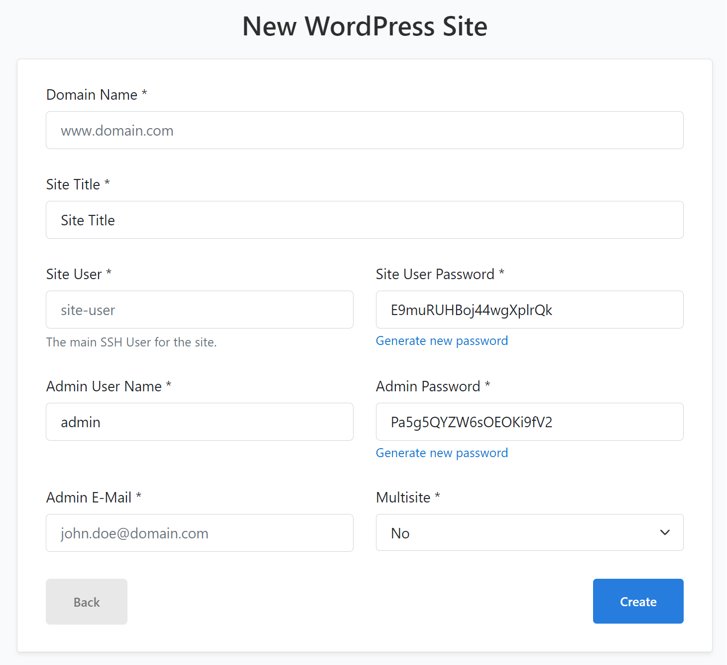Select the Site User input box
Screen dimensions: 727x665
point(200,310)
